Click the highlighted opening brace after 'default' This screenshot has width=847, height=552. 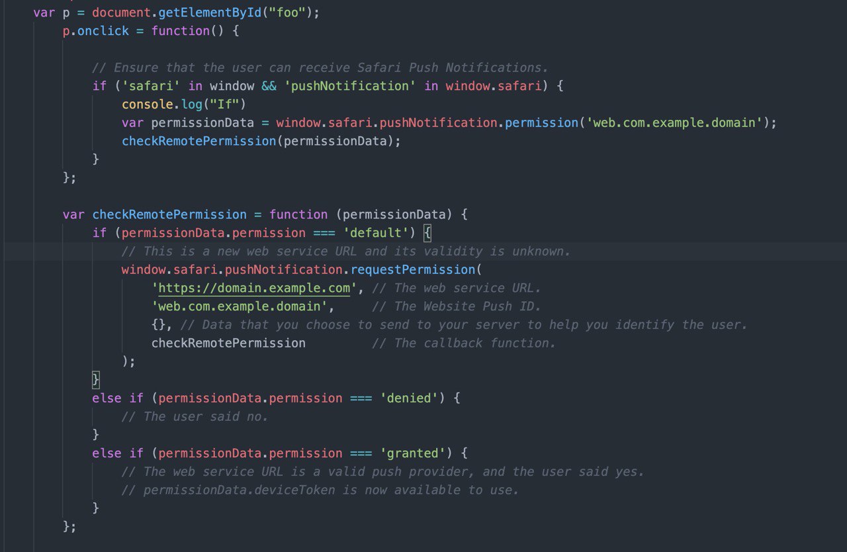coord(427,233)
